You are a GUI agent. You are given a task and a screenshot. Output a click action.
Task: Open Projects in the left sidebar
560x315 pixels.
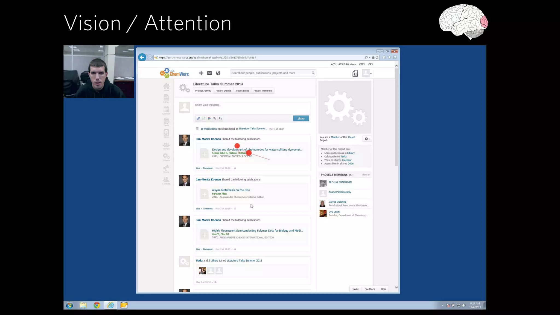[166, 157]
